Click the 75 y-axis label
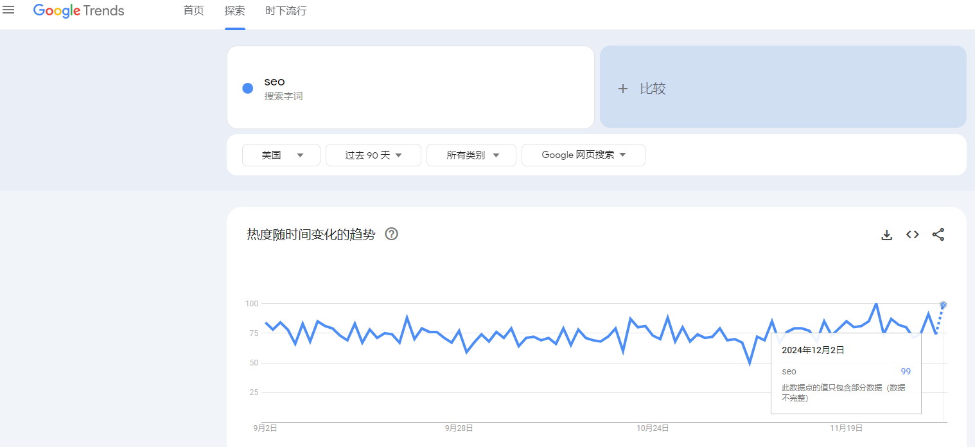This screenshot has height=447, width=975. coord(253,333)
